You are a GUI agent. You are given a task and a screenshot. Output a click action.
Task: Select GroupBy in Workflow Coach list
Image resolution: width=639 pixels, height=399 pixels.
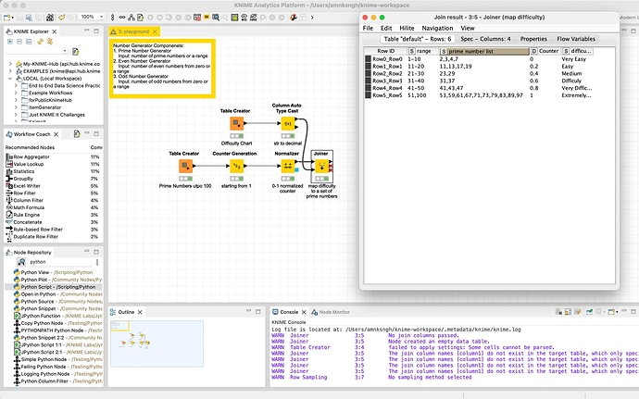click(23, 179)
